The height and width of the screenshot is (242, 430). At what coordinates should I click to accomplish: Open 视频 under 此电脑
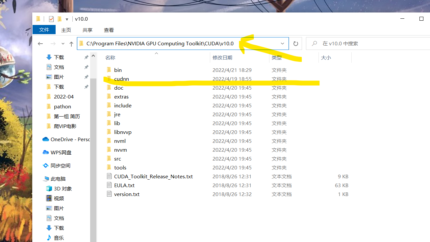click(55, 198)
